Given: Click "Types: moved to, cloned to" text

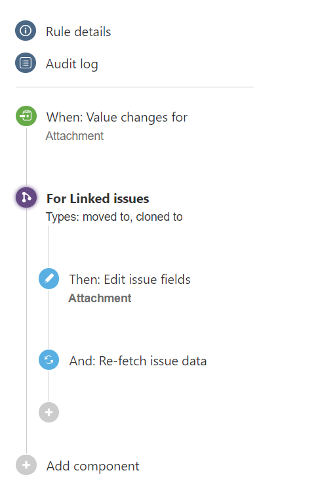Looking at the screenshot, I should pos(114,217).
